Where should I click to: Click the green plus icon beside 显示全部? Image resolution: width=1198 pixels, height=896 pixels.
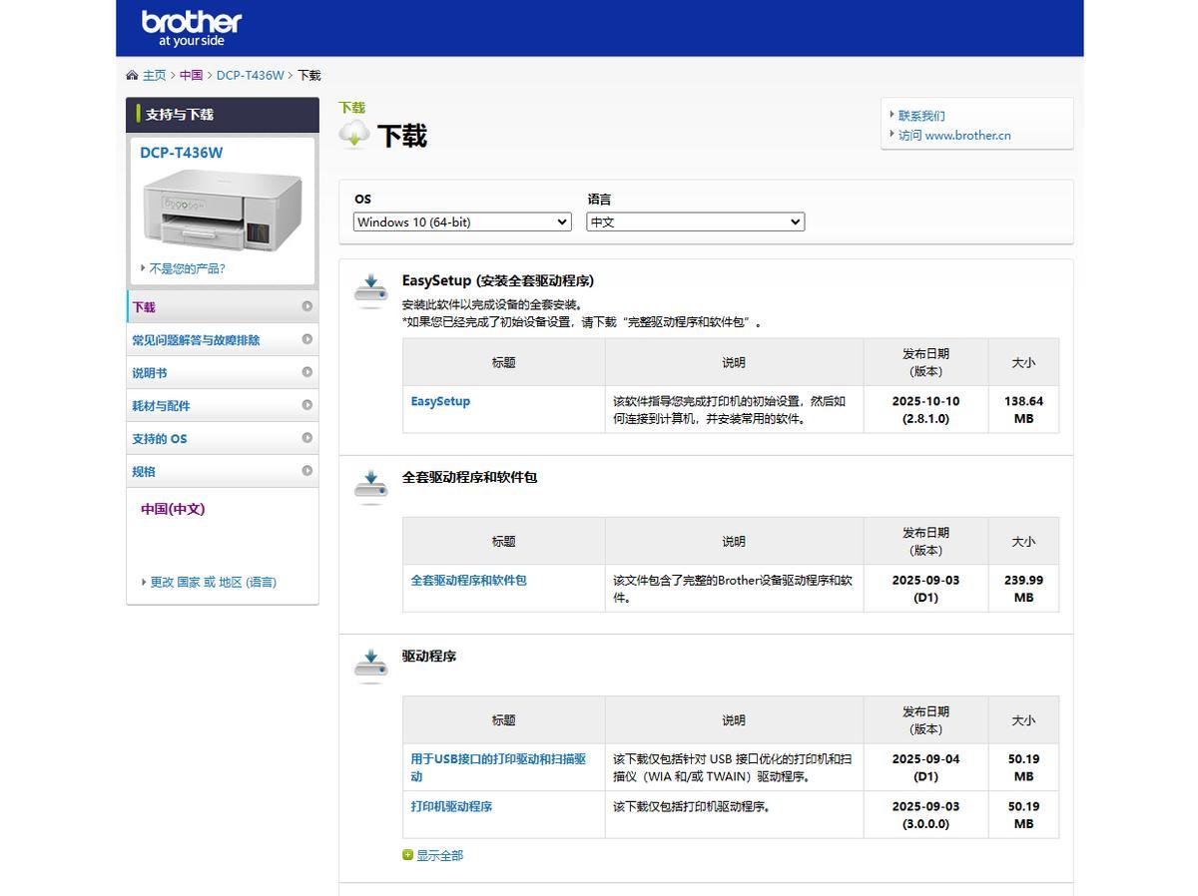pos(407,855)
